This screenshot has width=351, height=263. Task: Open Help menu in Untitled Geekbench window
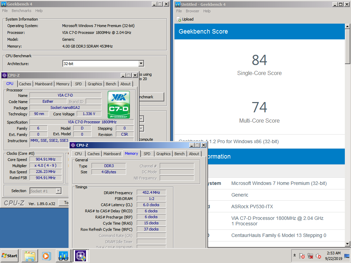[x=207, y=11]
